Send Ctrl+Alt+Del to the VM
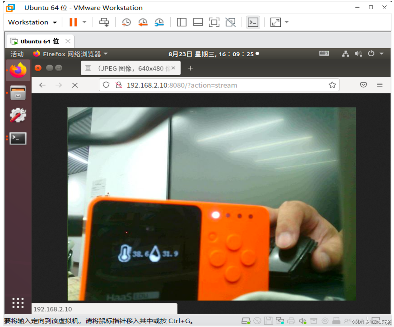 click(104, 22)
